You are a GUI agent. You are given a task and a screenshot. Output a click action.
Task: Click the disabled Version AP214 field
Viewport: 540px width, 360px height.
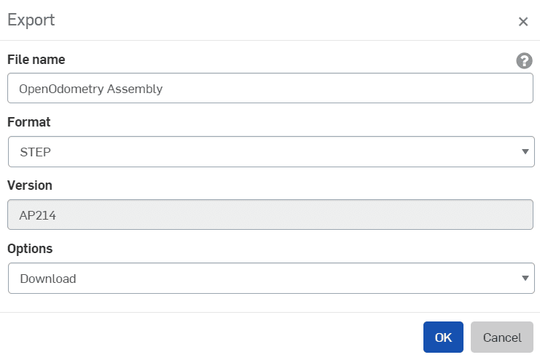point(270,215)
